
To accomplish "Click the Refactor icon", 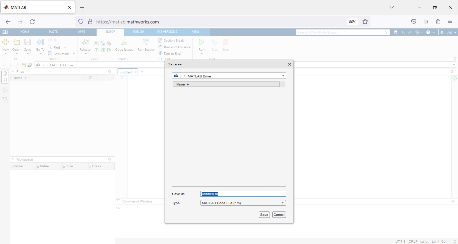I will click(85, 42).
